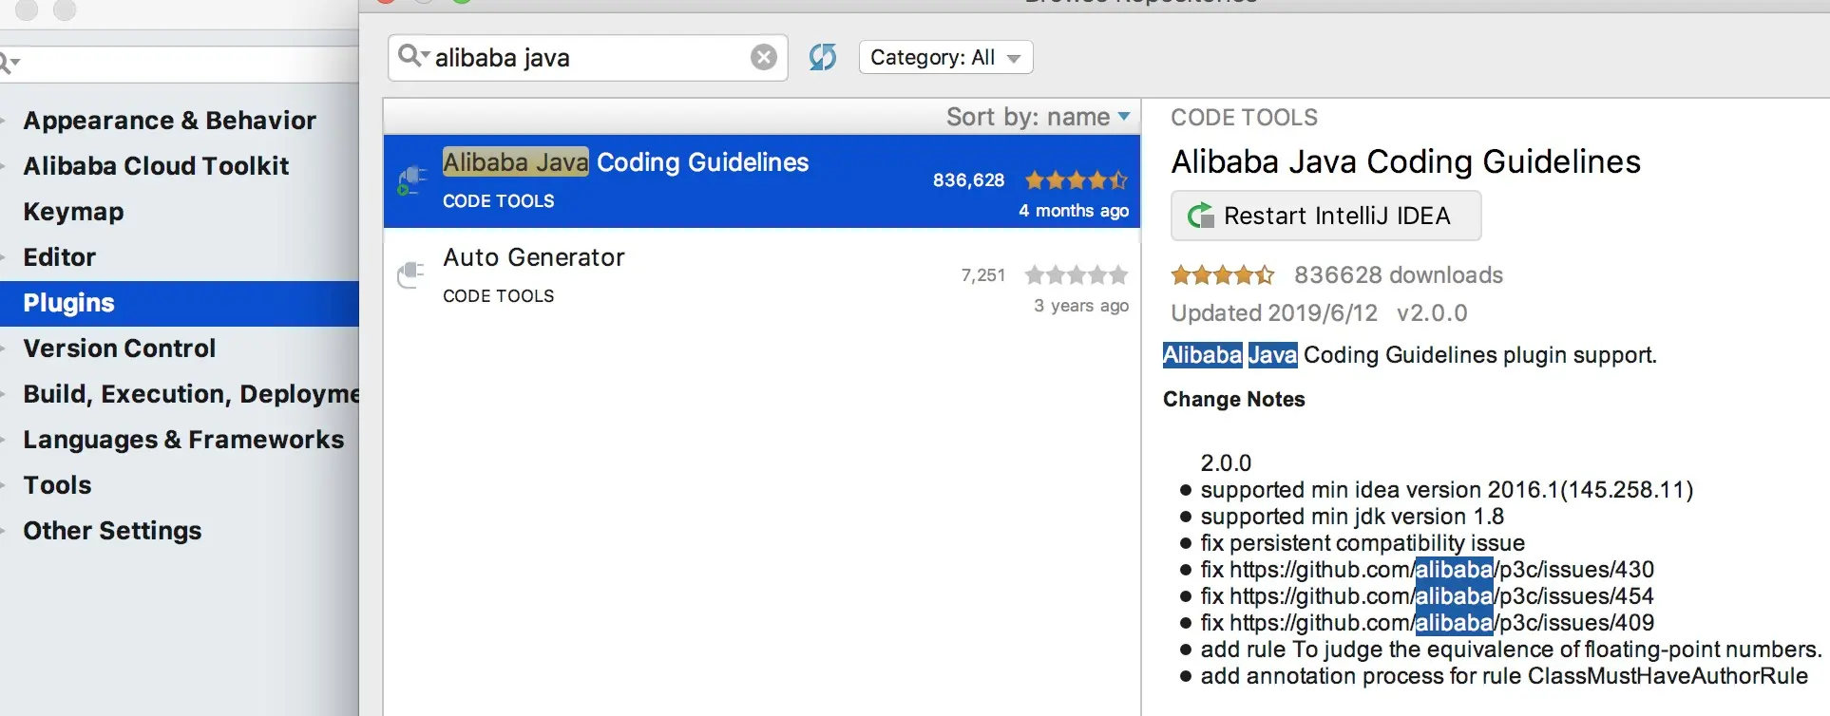
Task: Select the Plugins settings section
Action: (x=68, y=303)
